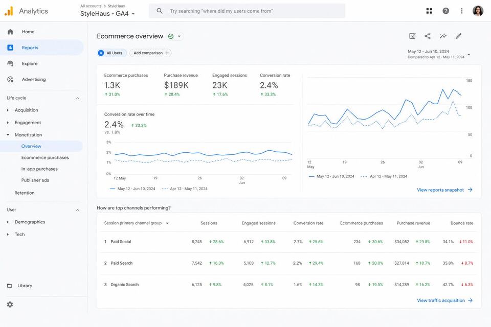Click the All Users comparison chip

tap(112, 53)
